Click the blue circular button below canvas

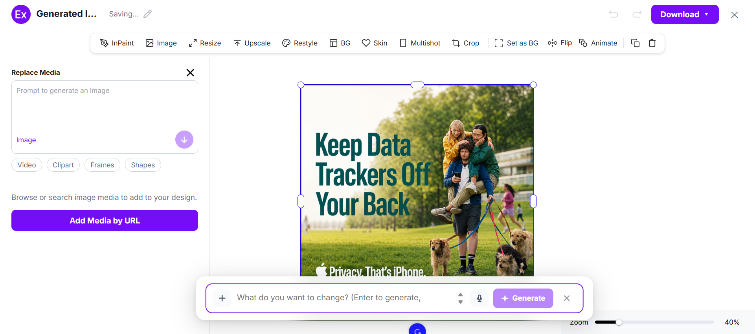coord(417,329)
